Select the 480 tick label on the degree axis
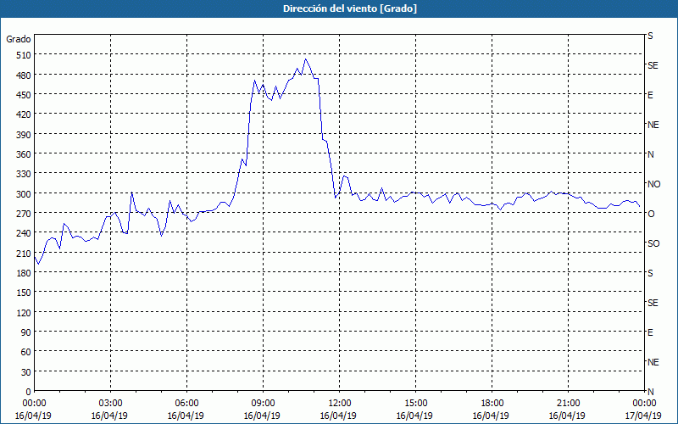 coord(24,75)
